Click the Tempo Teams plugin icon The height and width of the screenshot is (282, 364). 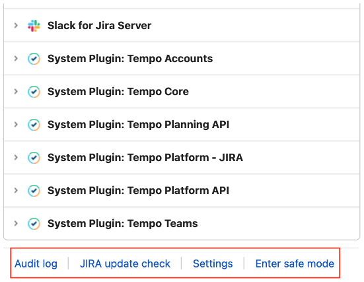click(x=34, y=224)
